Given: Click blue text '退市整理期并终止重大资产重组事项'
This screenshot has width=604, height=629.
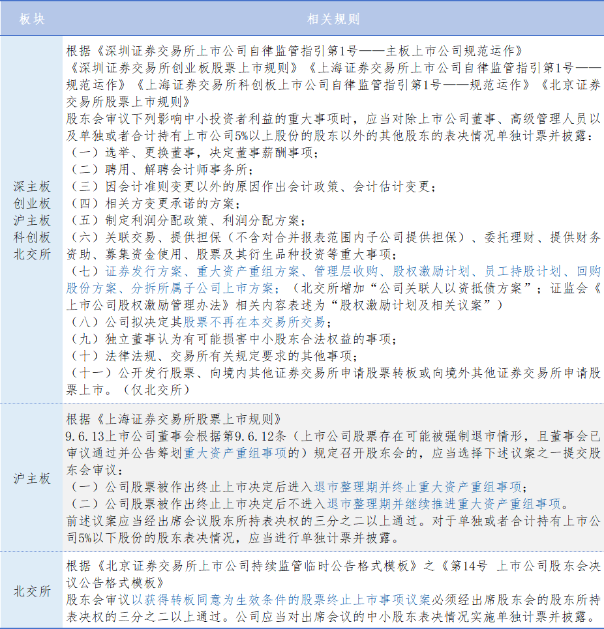Looking at the screenshot, I should (x=418, y=487).
